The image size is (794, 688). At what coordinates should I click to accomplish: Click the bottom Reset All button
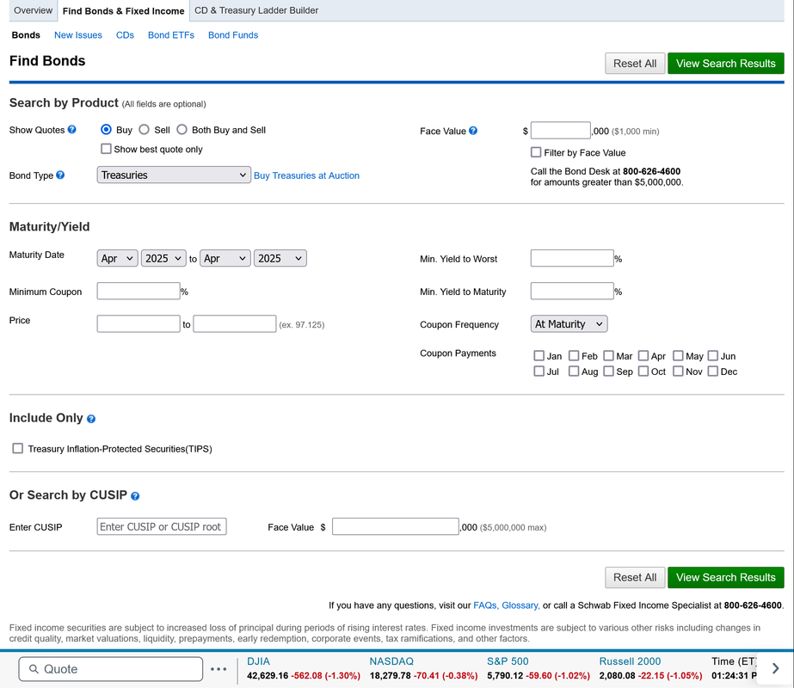coord(635,577)
